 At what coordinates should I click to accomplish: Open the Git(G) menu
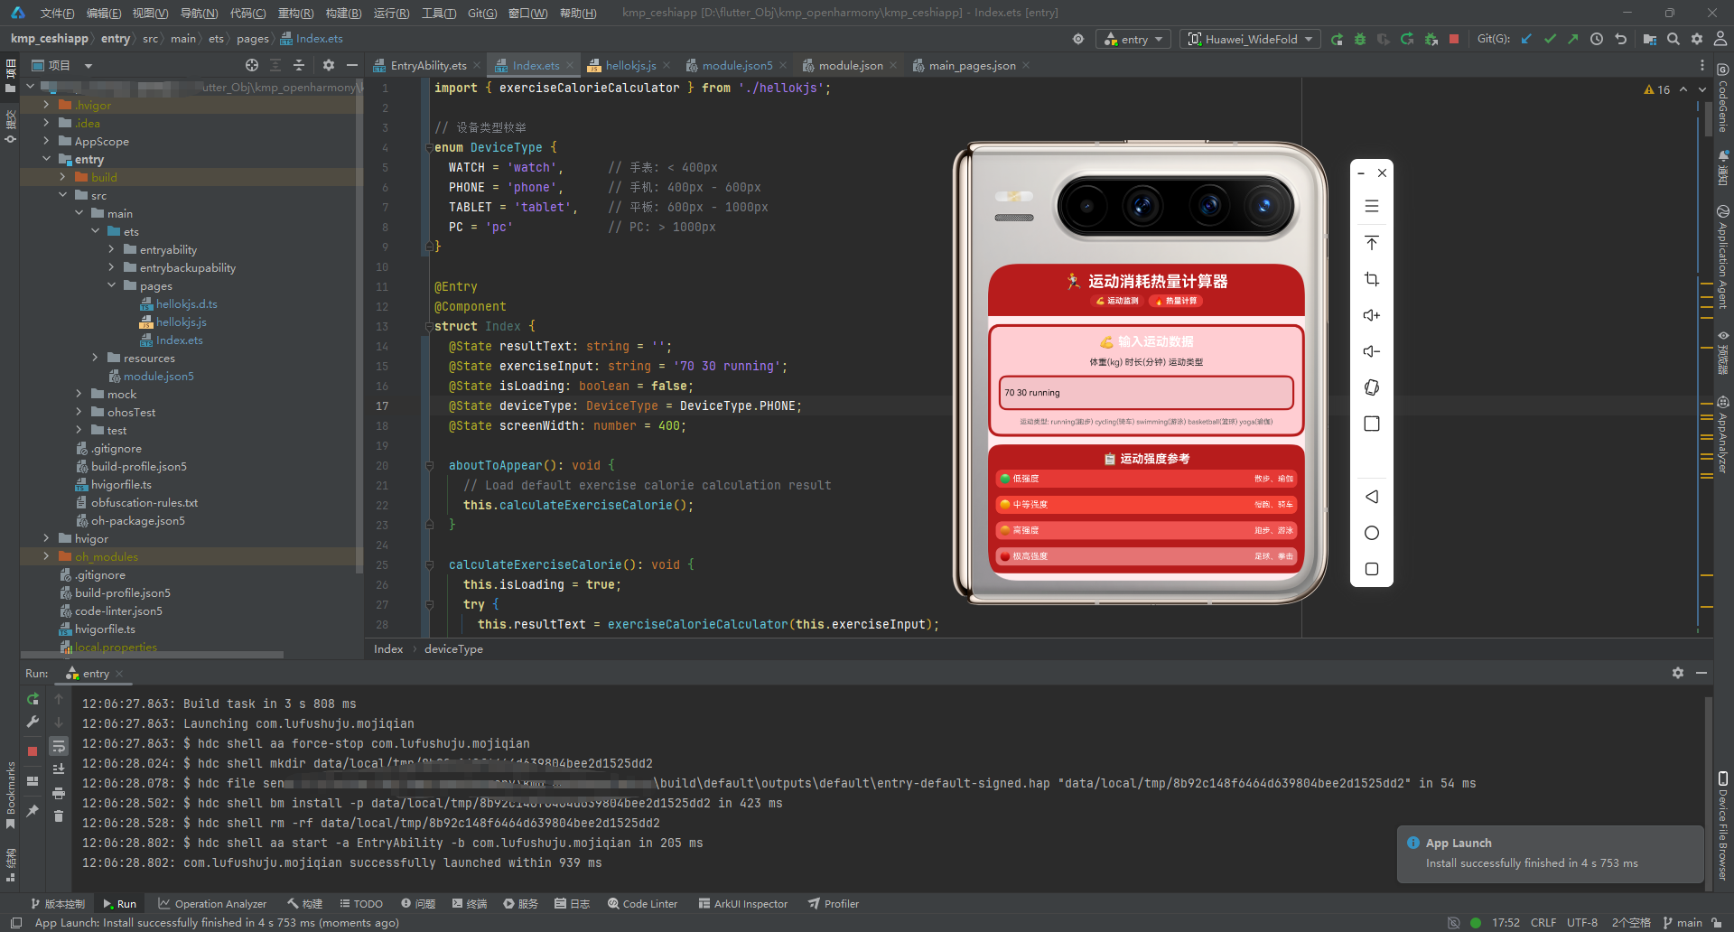[482, 13]
